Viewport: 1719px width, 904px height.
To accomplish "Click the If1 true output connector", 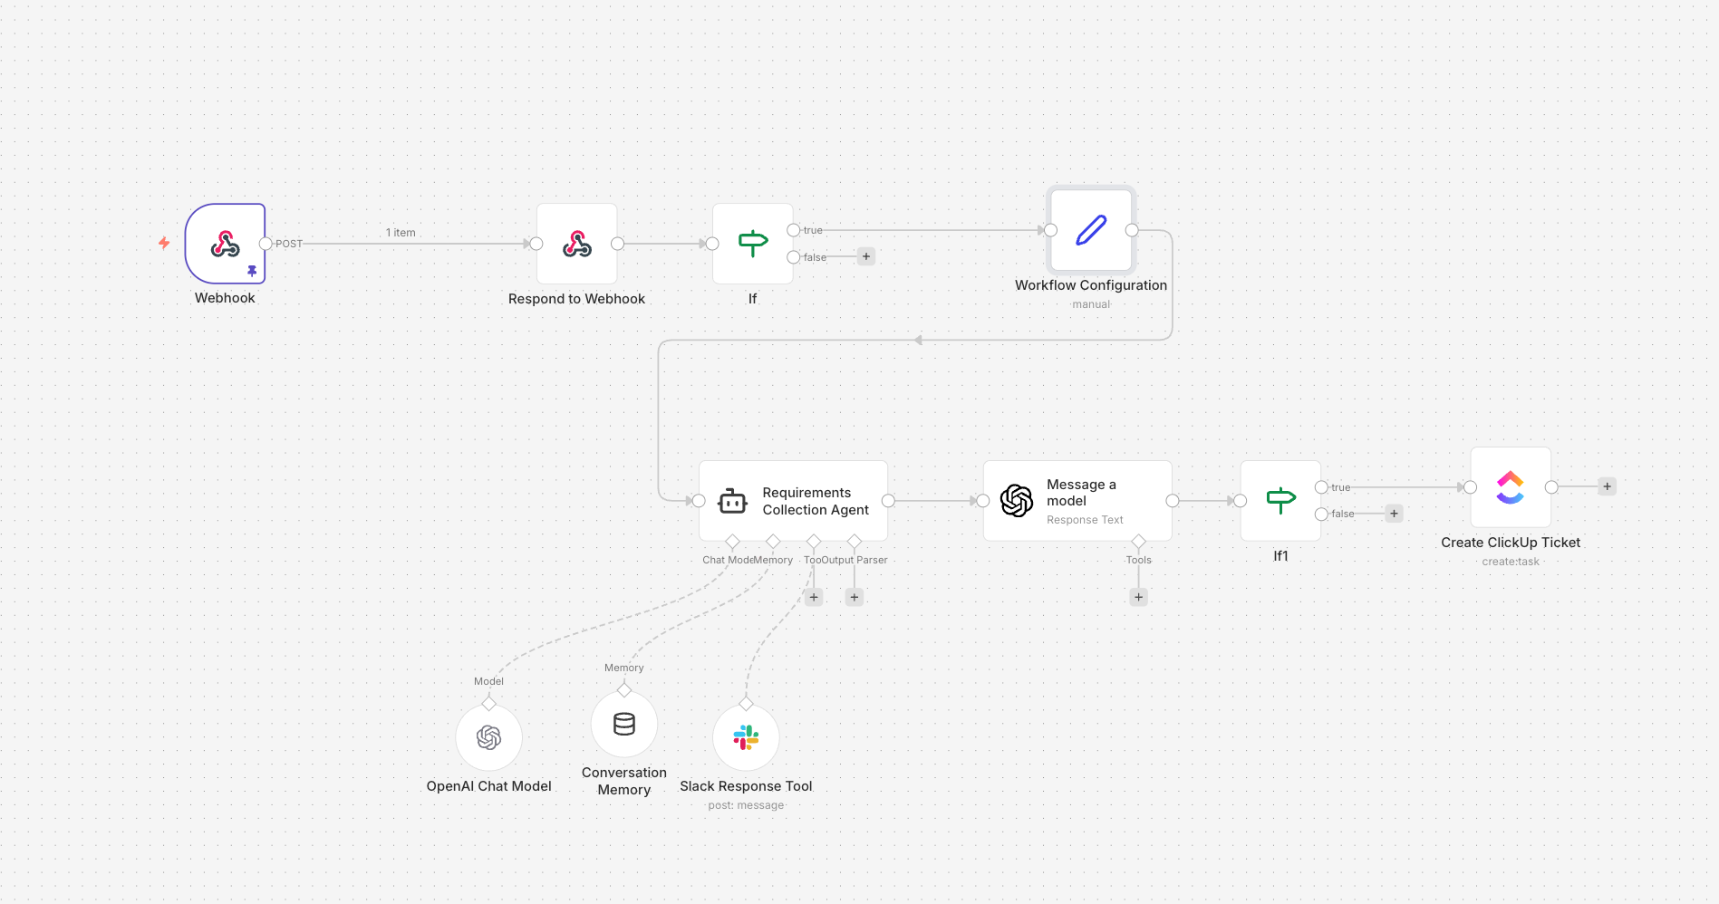I will click(x=1321, y=487).
